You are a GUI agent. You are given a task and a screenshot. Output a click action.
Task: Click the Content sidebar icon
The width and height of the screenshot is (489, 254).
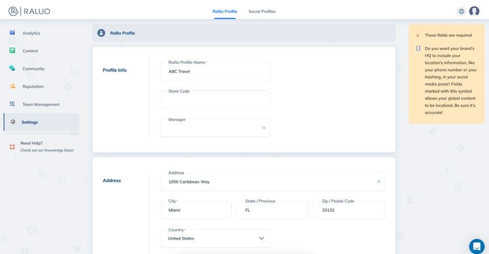pyautogui.click(x=12, y=50)
